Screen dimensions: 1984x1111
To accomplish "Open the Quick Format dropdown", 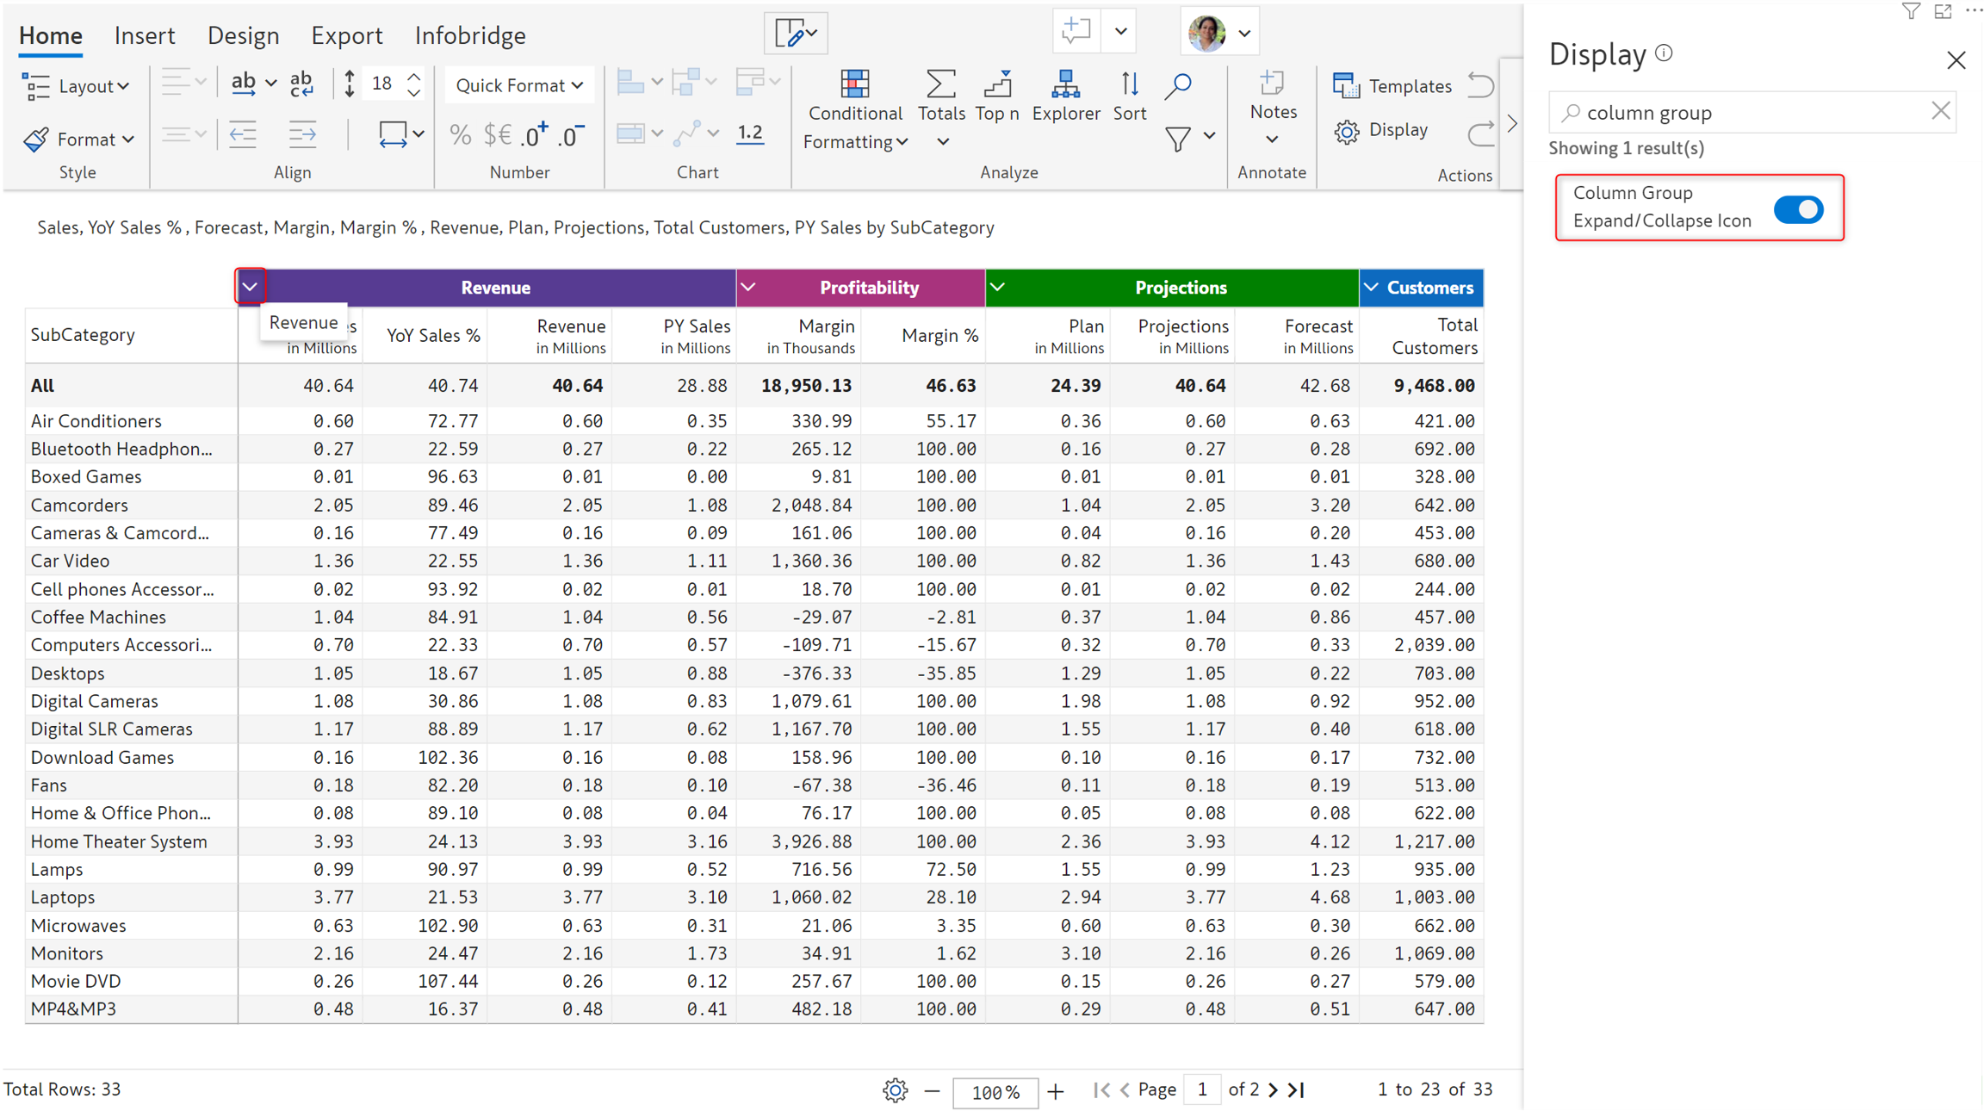I will pos(519,85).
